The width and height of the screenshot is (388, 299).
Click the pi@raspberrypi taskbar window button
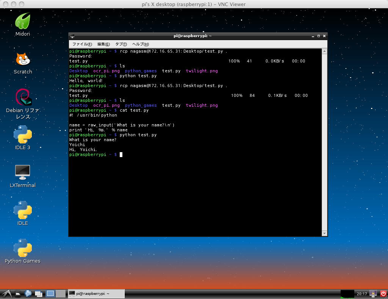tap(96, 293)
